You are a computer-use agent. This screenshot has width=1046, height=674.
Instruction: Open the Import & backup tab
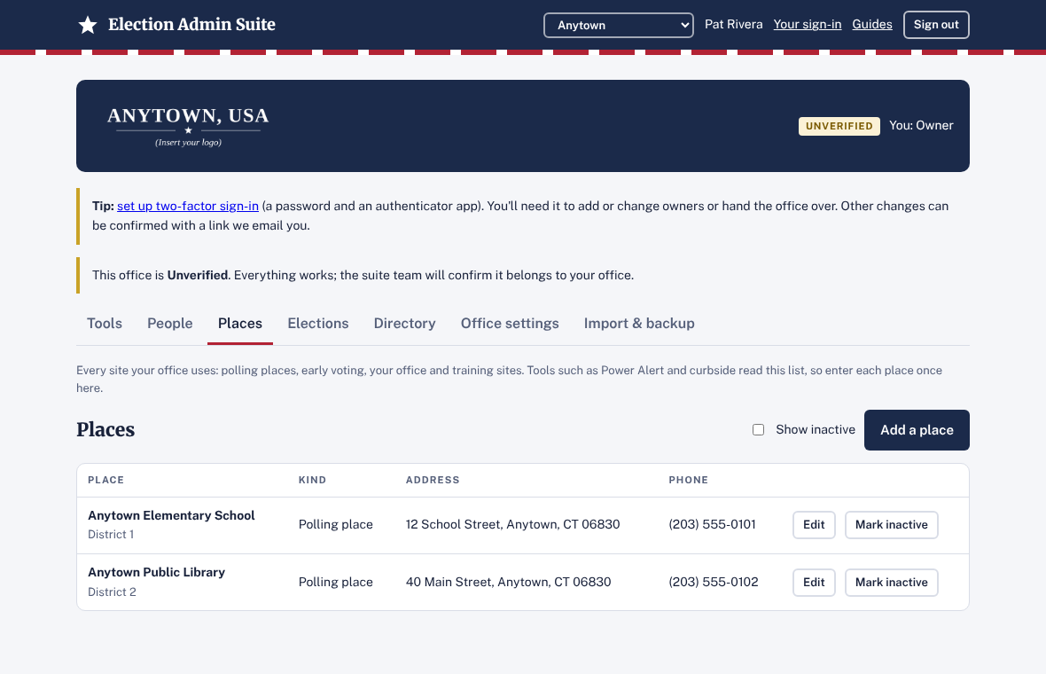coord(639,324)
